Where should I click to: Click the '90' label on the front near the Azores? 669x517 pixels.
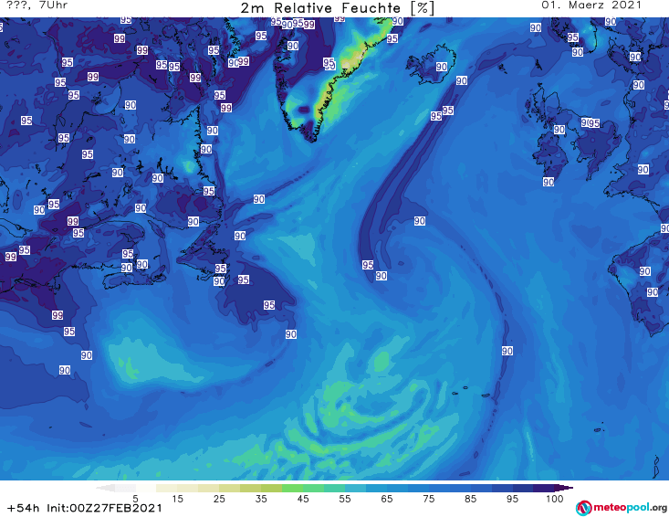click(x=507, y=351)
